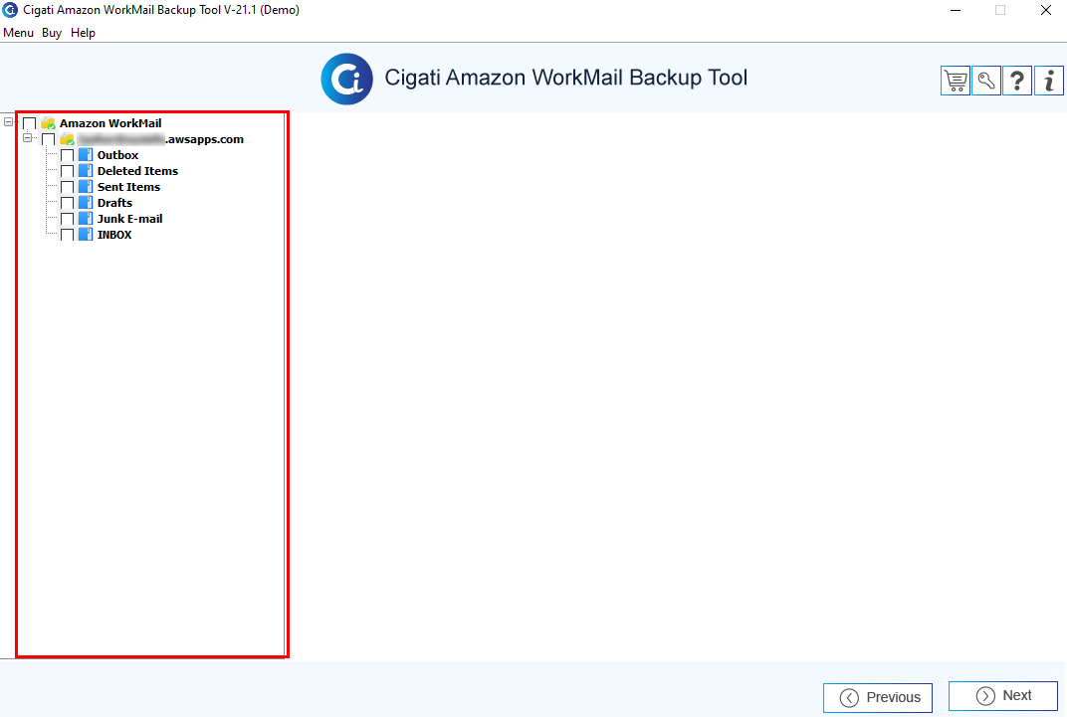
Task: Open the Menu menu
Action: [18, 33]
